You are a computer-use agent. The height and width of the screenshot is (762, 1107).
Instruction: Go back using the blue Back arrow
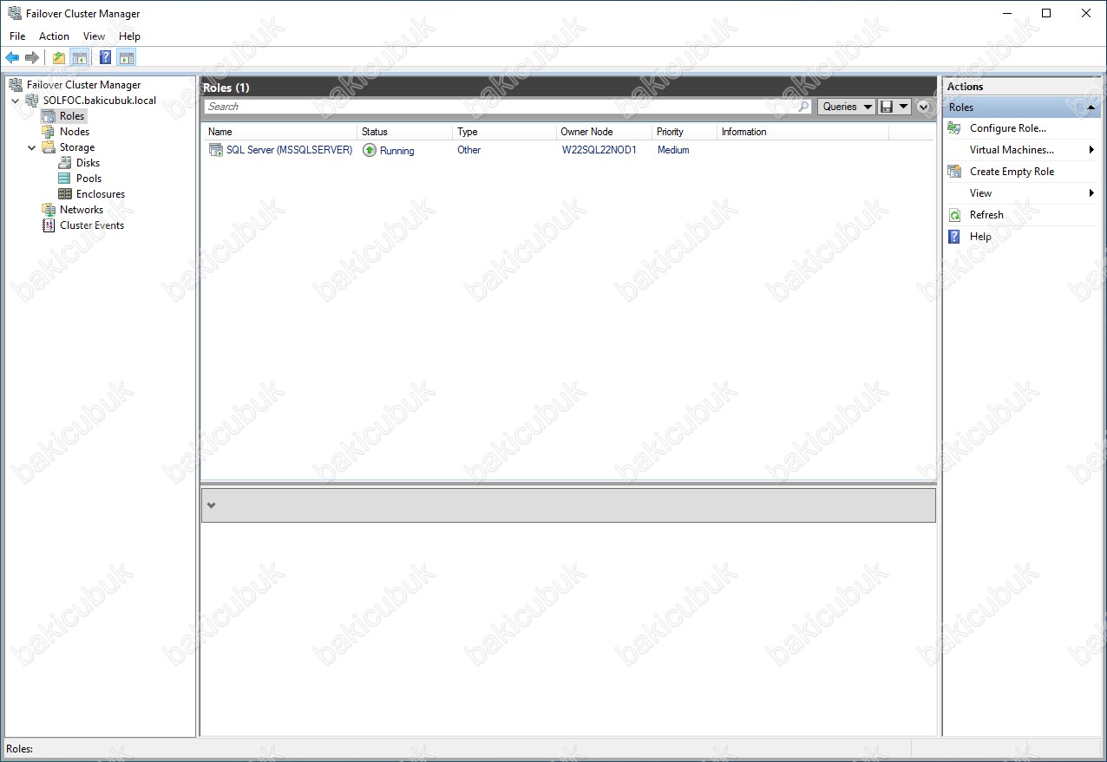[12, 58]
